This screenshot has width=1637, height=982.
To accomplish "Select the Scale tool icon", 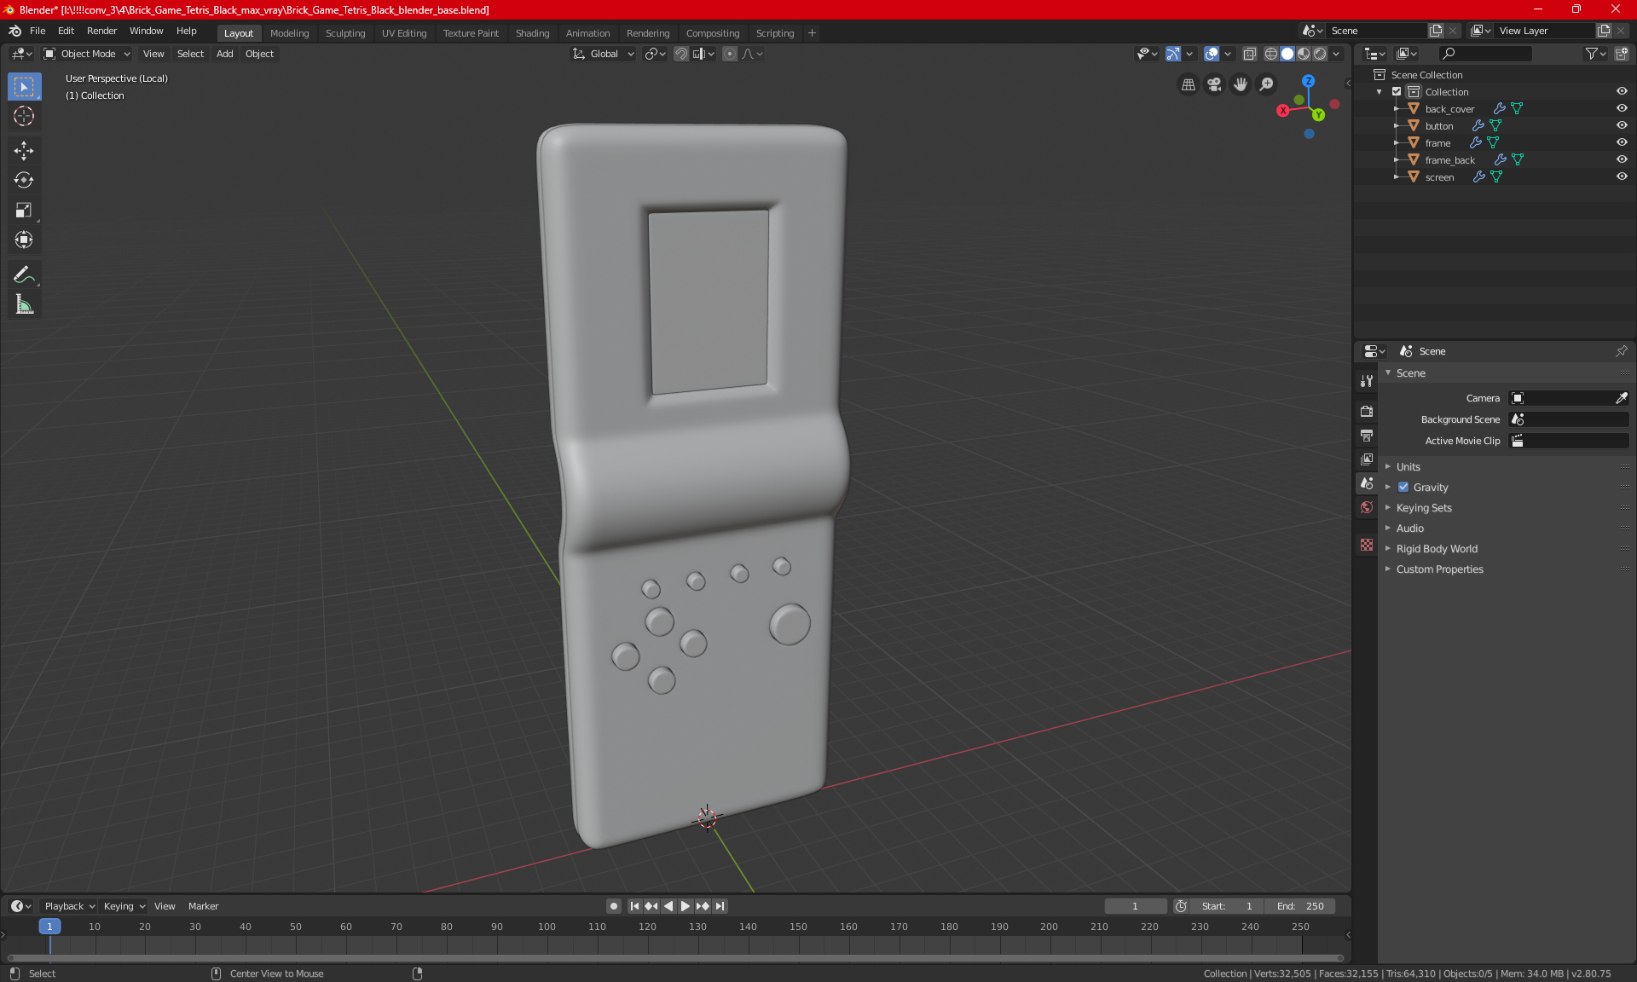I will pyautogui.click(x=23, y=211).
